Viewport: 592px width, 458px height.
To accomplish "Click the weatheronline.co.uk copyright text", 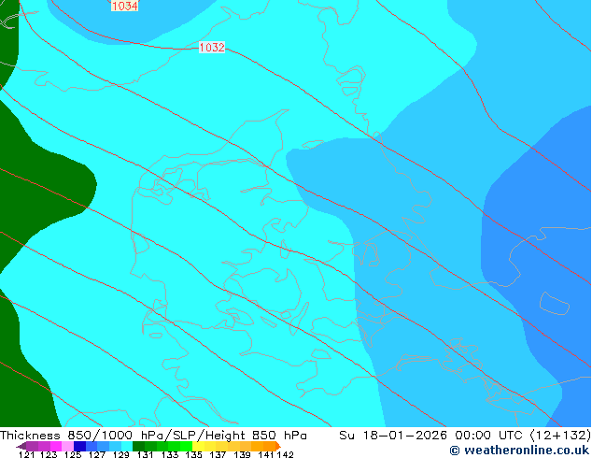I will pos(519,451).
